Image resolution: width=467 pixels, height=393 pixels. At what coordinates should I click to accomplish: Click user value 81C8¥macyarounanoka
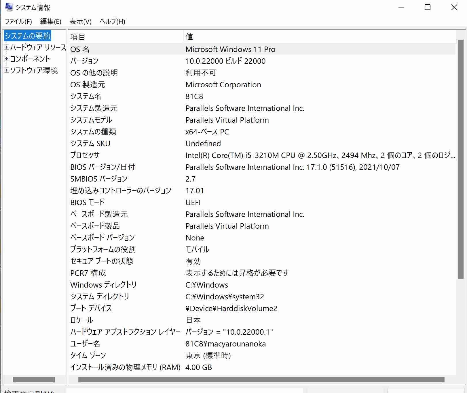pyautogui.click(x=225, y=344)
